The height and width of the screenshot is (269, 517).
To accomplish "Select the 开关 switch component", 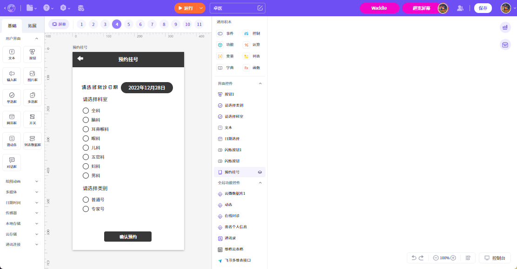I will pos(33,119).
